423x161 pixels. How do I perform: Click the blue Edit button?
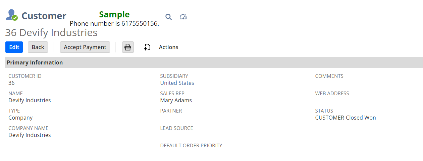point(14,47)
